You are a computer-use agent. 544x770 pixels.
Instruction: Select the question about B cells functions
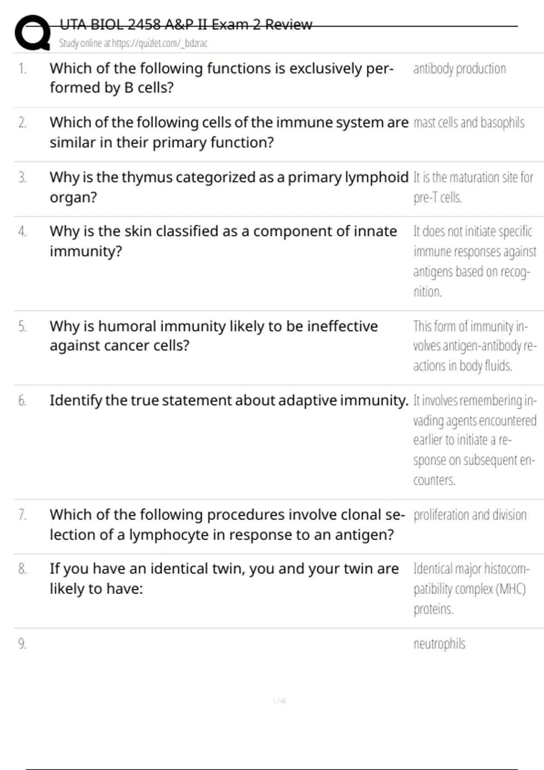[222, 78]
